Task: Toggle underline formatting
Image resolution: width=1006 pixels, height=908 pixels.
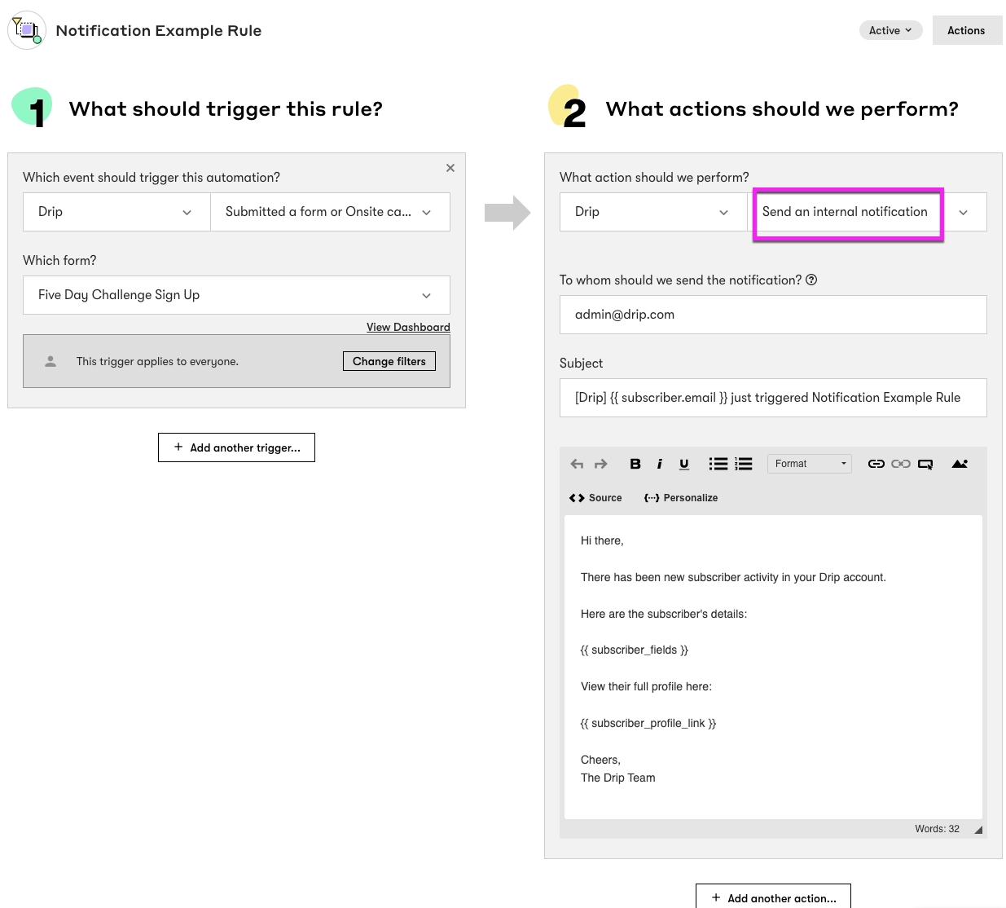Action: [684, 464]
